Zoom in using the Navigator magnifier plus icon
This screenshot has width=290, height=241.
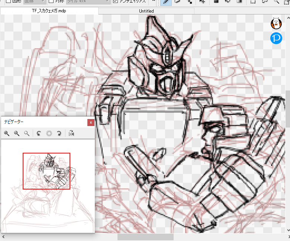[7, 133]
